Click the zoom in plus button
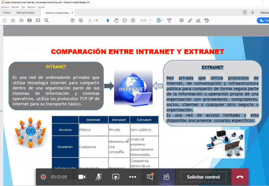Image resolution: width=269 pixels, height=186 pixels. (133, 20)
